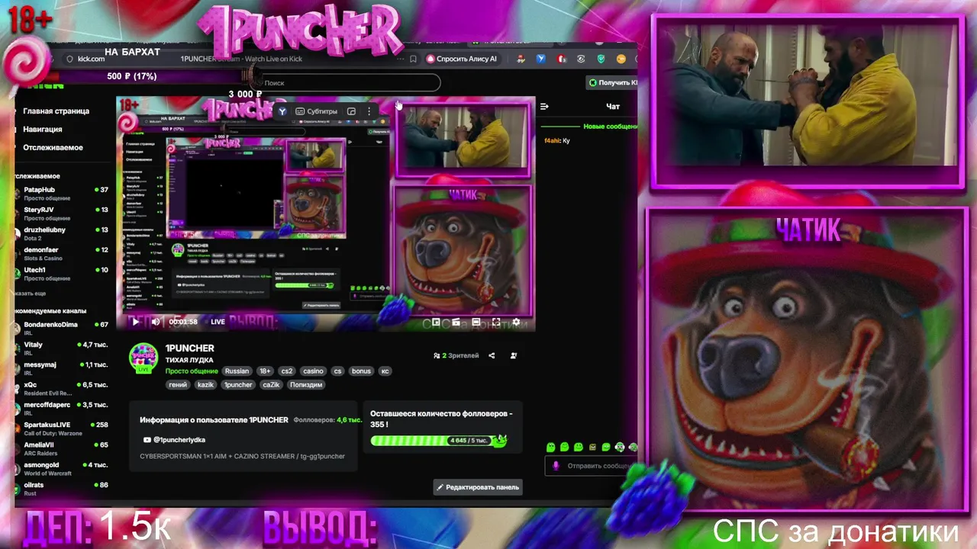Click the Y translate icon on video overlay

[282, 111]
